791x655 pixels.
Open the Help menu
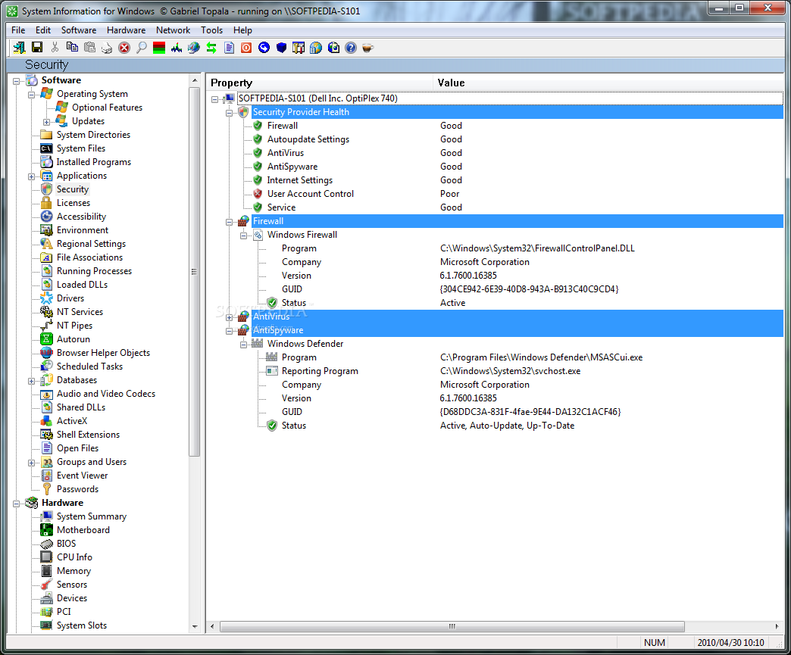pyautogui.click(x=242, y=30)
